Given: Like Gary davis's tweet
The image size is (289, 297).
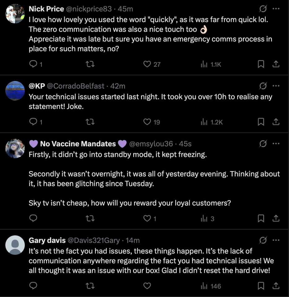Looking at the screenshot, I should 147,286.
